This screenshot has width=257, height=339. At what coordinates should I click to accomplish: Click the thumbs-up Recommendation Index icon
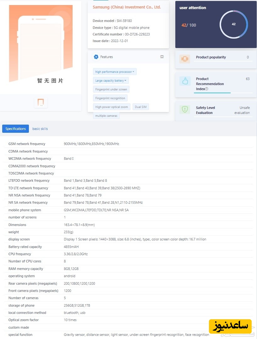point(185,81)
